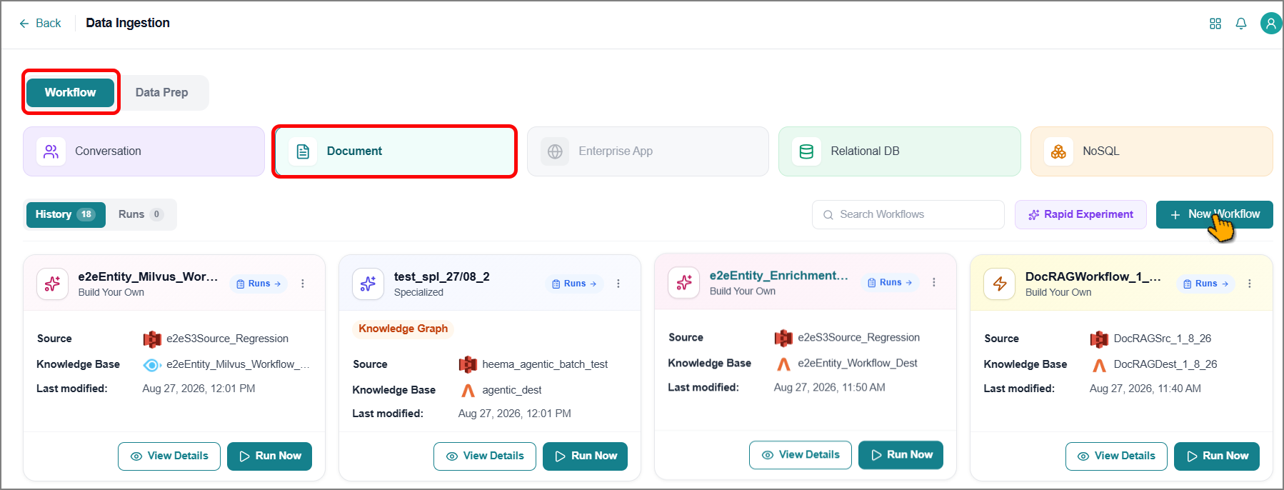Switch to the Data Prep tab

coord(162,93)
